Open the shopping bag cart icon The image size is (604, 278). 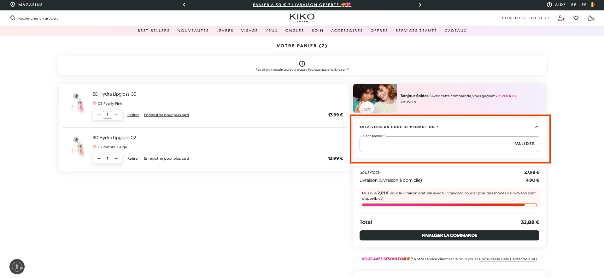[590, 18]
